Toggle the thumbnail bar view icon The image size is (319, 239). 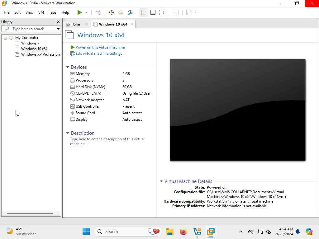tap(153, 12)
